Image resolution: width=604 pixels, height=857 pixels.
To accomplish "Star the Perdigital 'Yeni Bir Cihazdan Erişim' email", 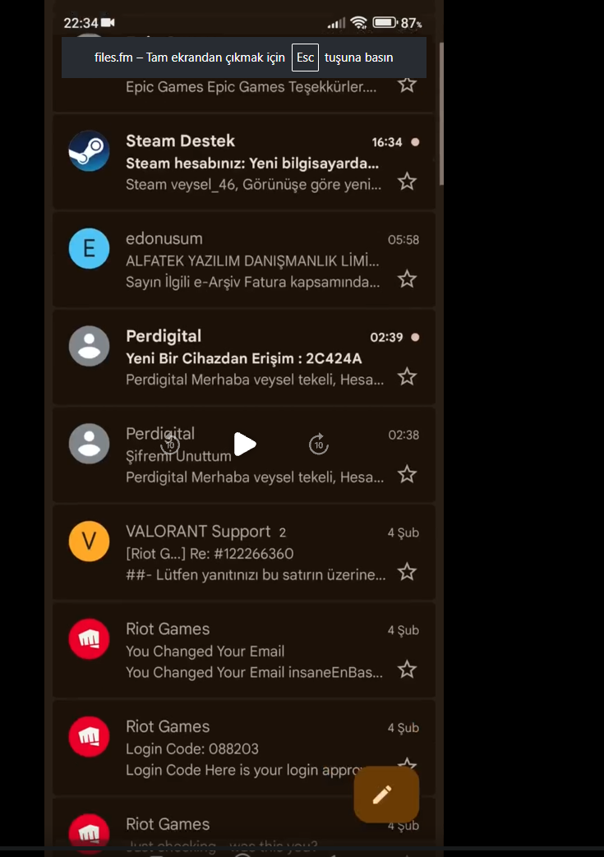I will coord(408,376).
